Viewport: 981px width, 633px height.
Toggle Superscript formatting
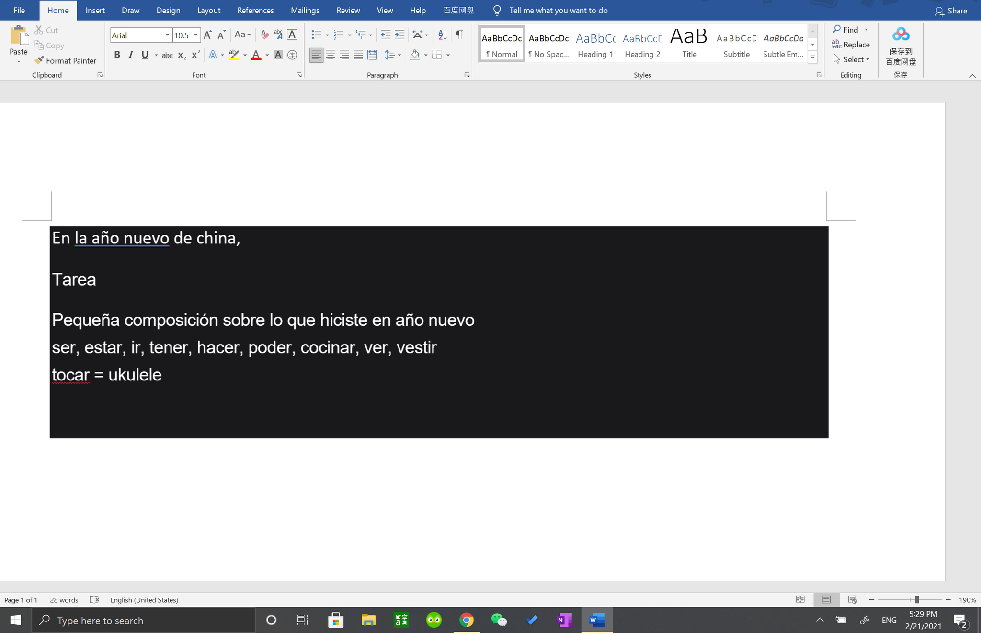[195, 55]
